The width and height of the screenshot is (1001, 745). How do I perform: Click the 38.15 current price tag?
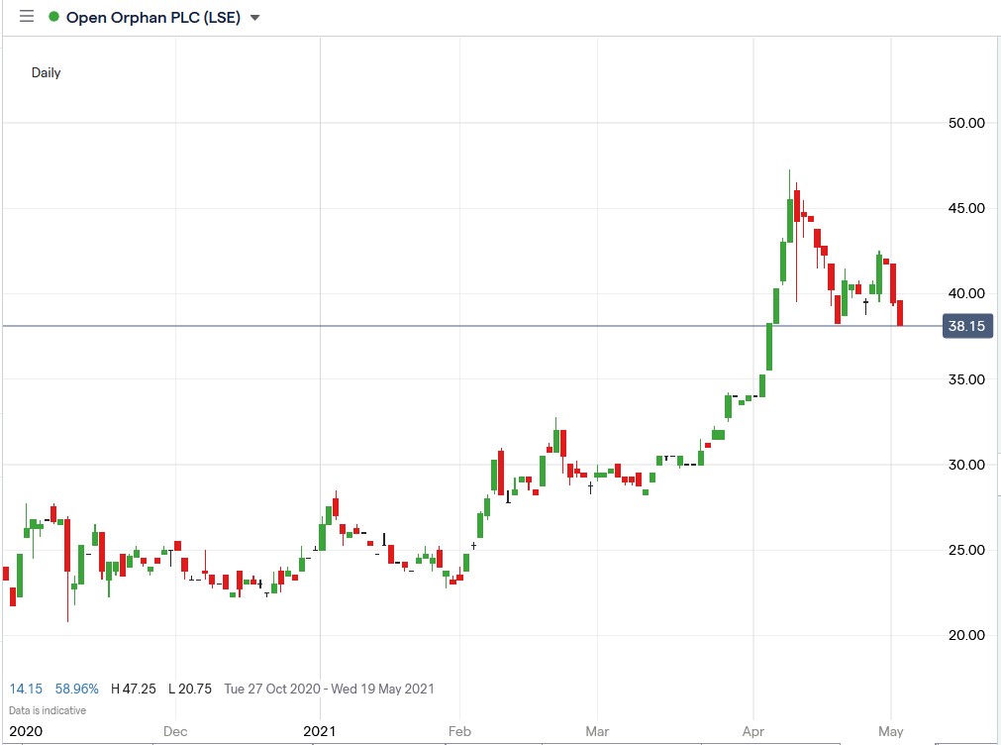(x=966, y=325)
